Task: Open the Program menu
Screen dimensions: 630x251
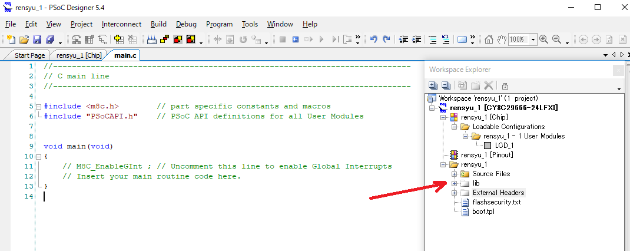Action: pos(220,24)
